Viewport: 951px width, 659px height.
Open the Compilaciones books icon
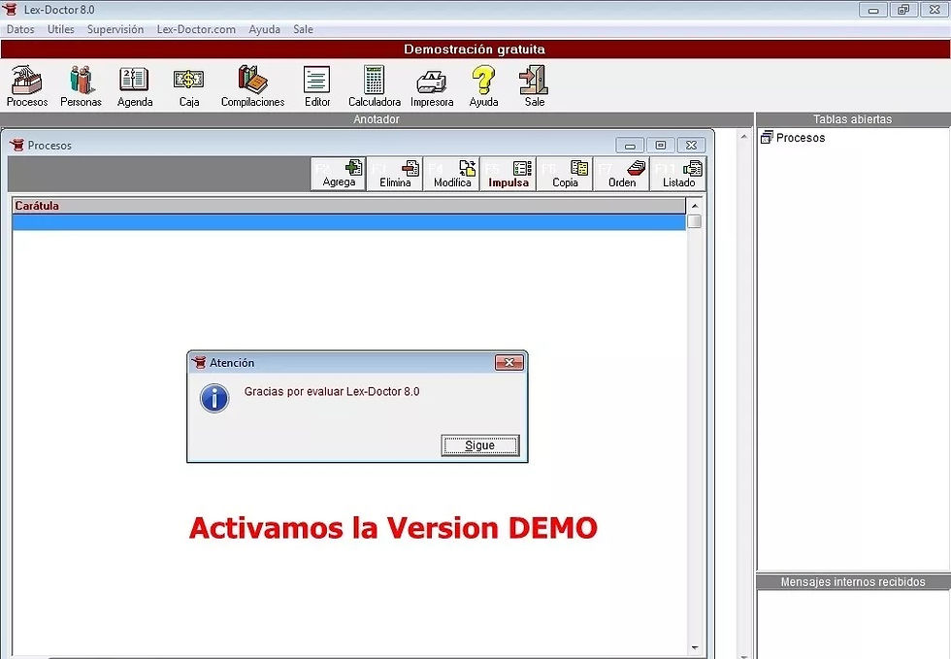pos(252,86)
